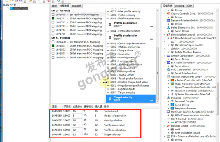Viewport: 220px width, 142px height.
Task: Click the INA Drives and Mechatronics icon
Action: (x=168, y=136)
